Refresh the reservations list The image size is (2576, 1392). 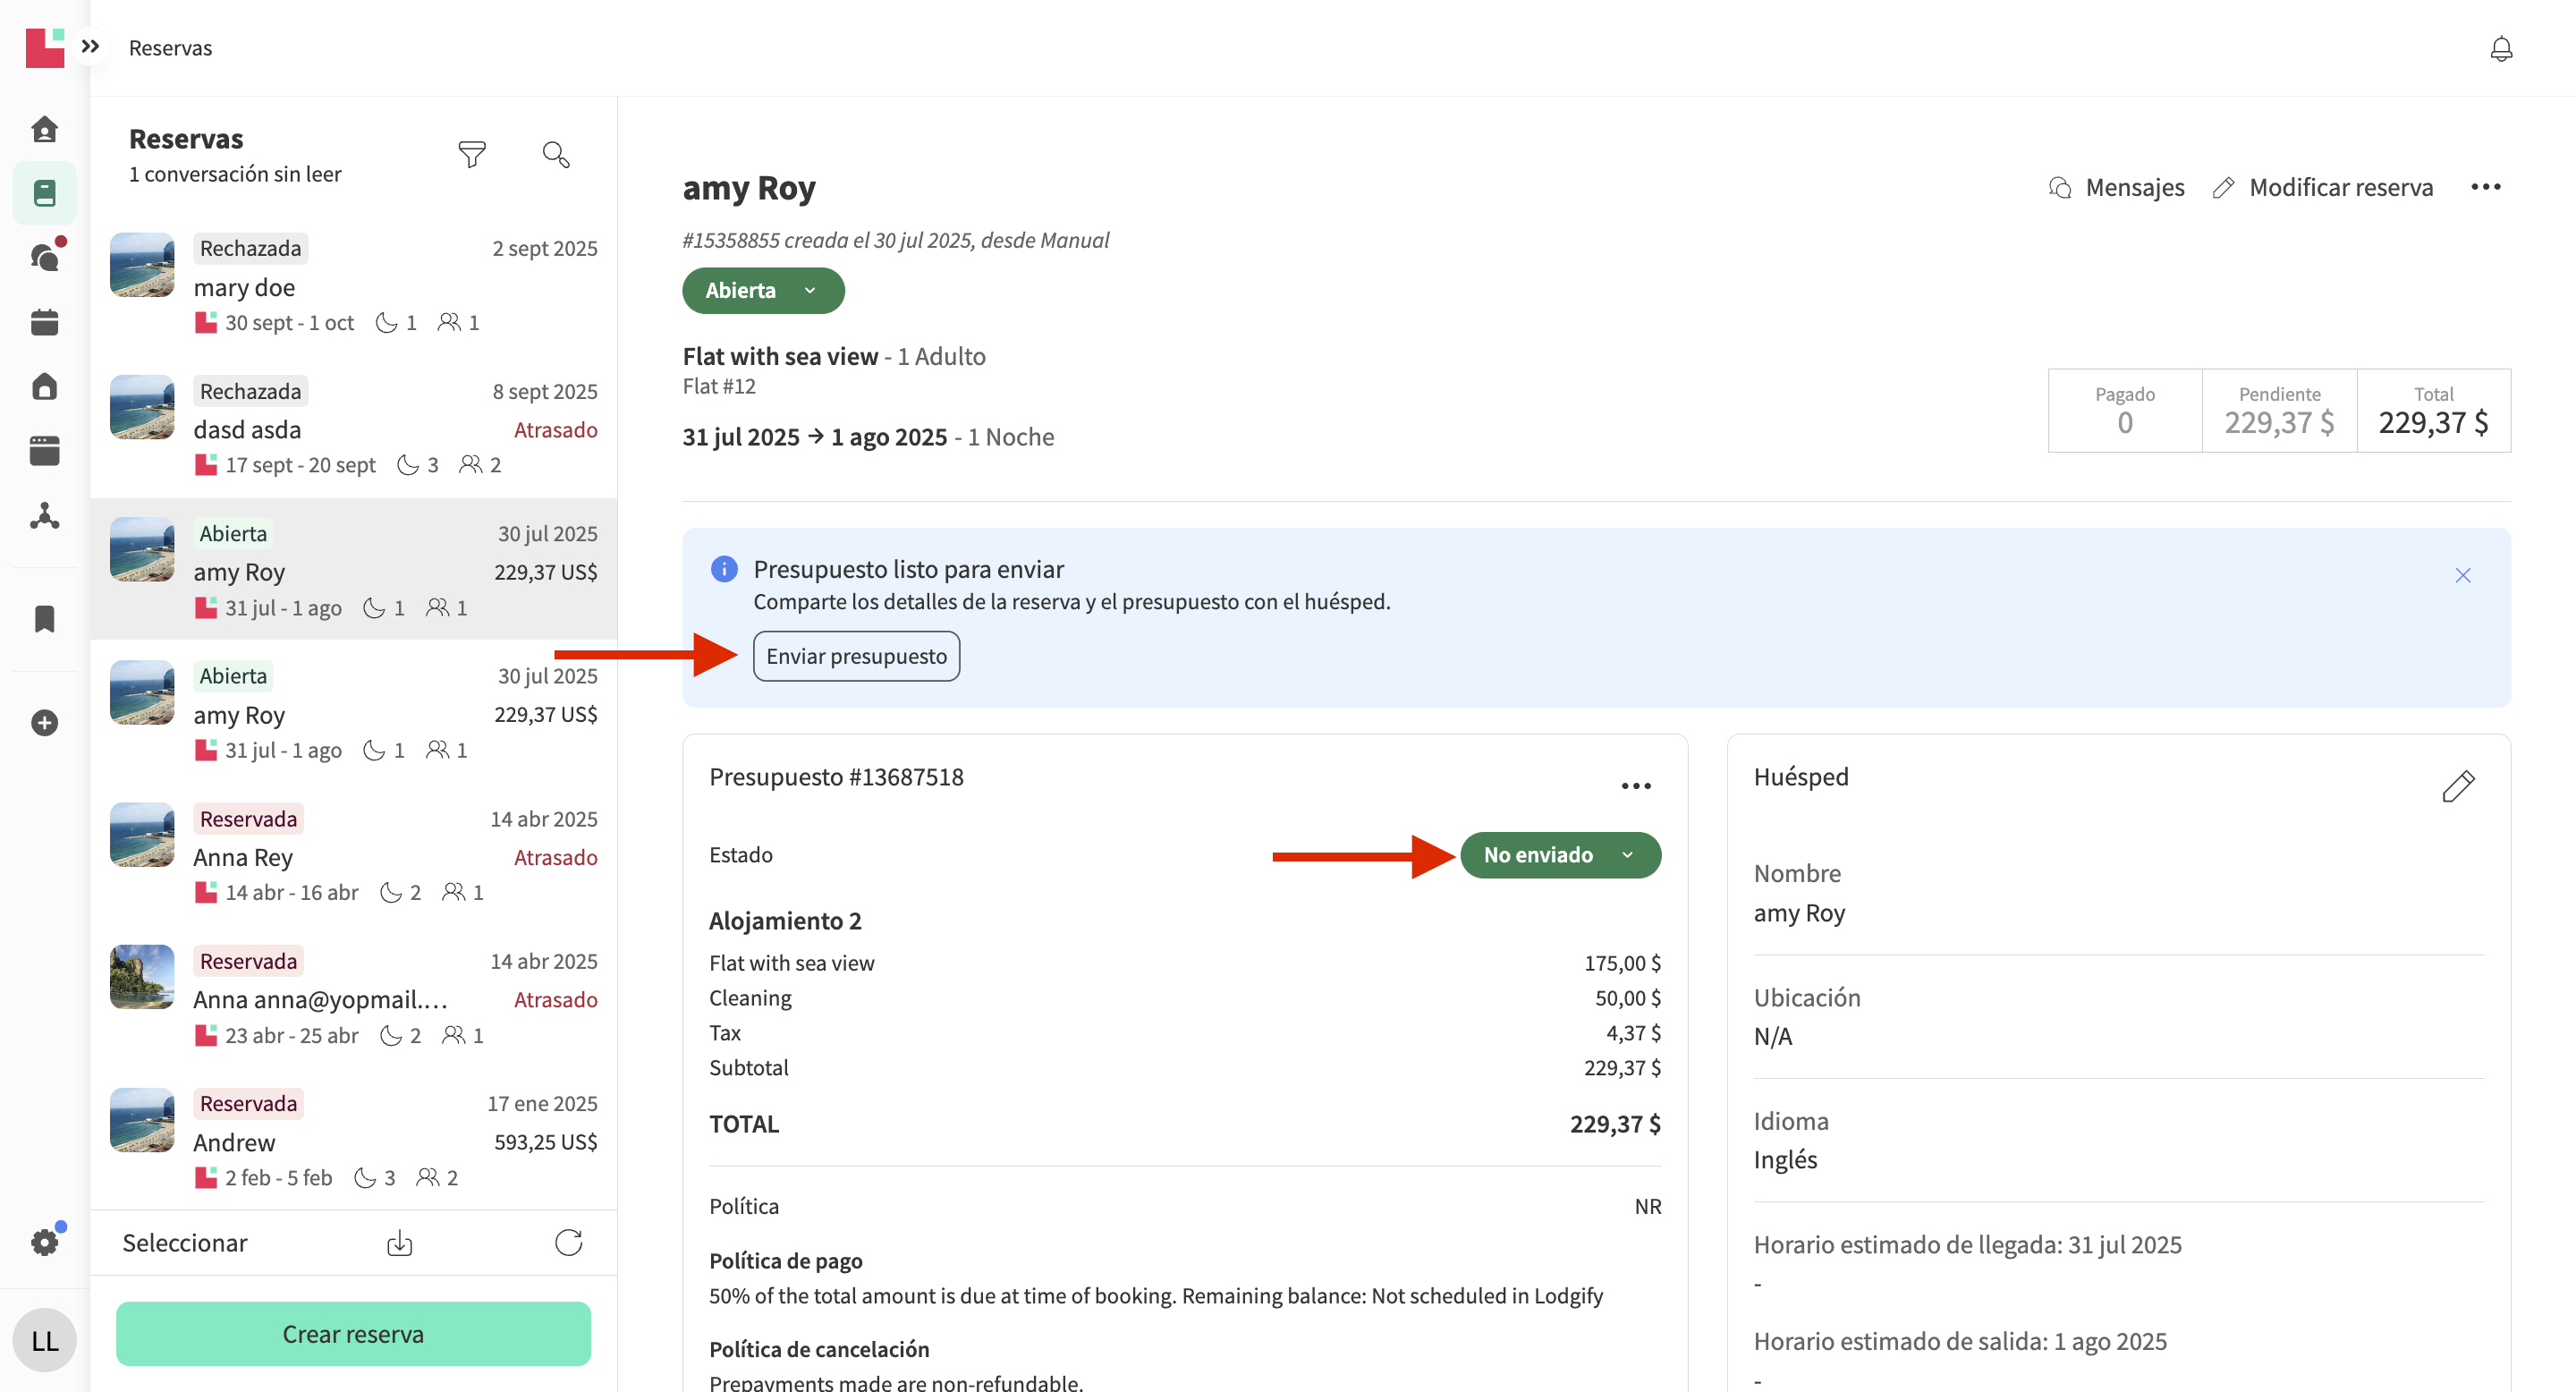pos(568,1243)
